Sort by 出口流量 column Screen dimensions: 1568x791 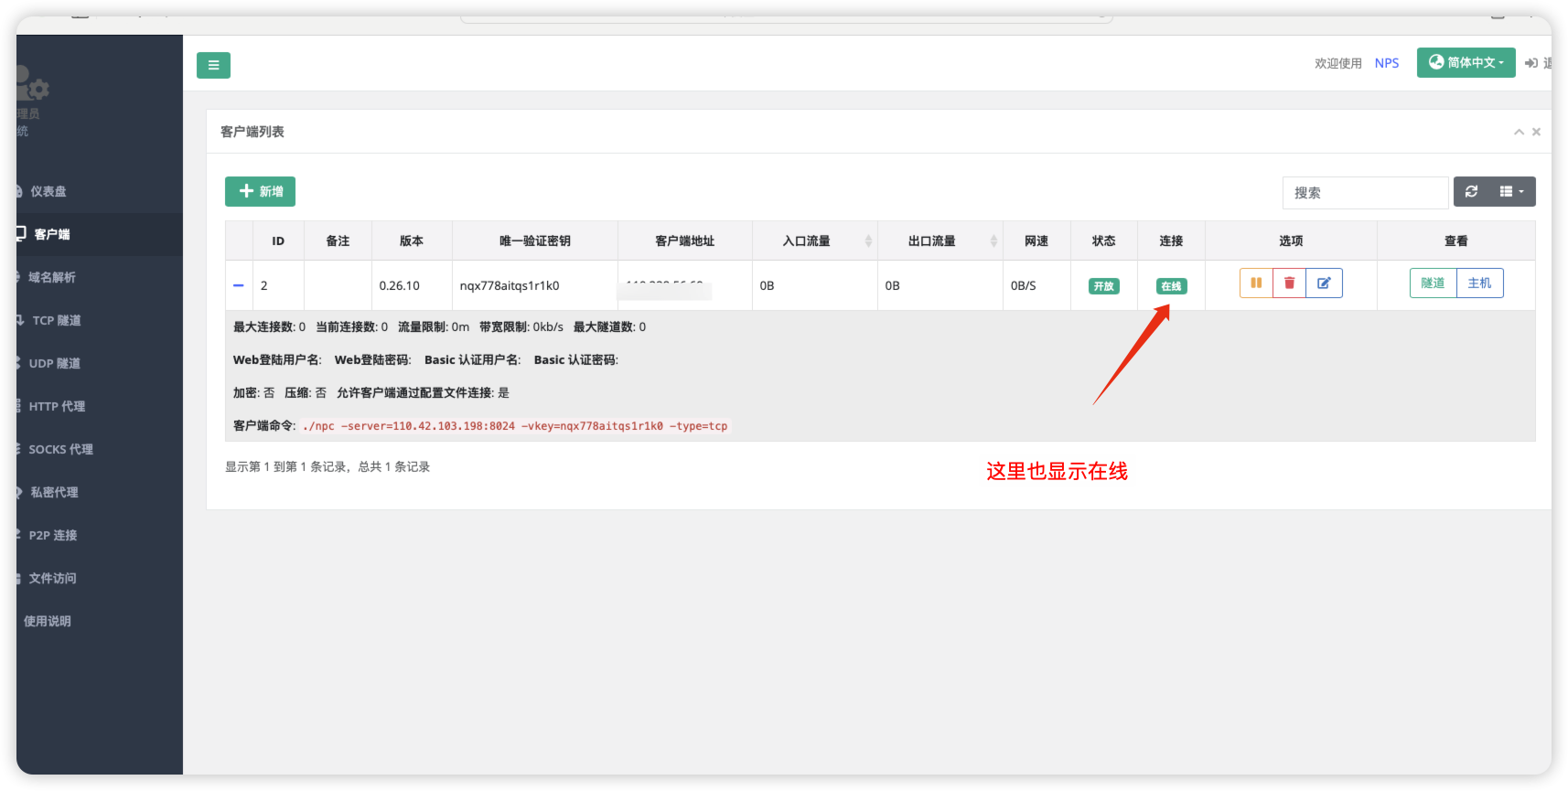(x=940, y=241)
